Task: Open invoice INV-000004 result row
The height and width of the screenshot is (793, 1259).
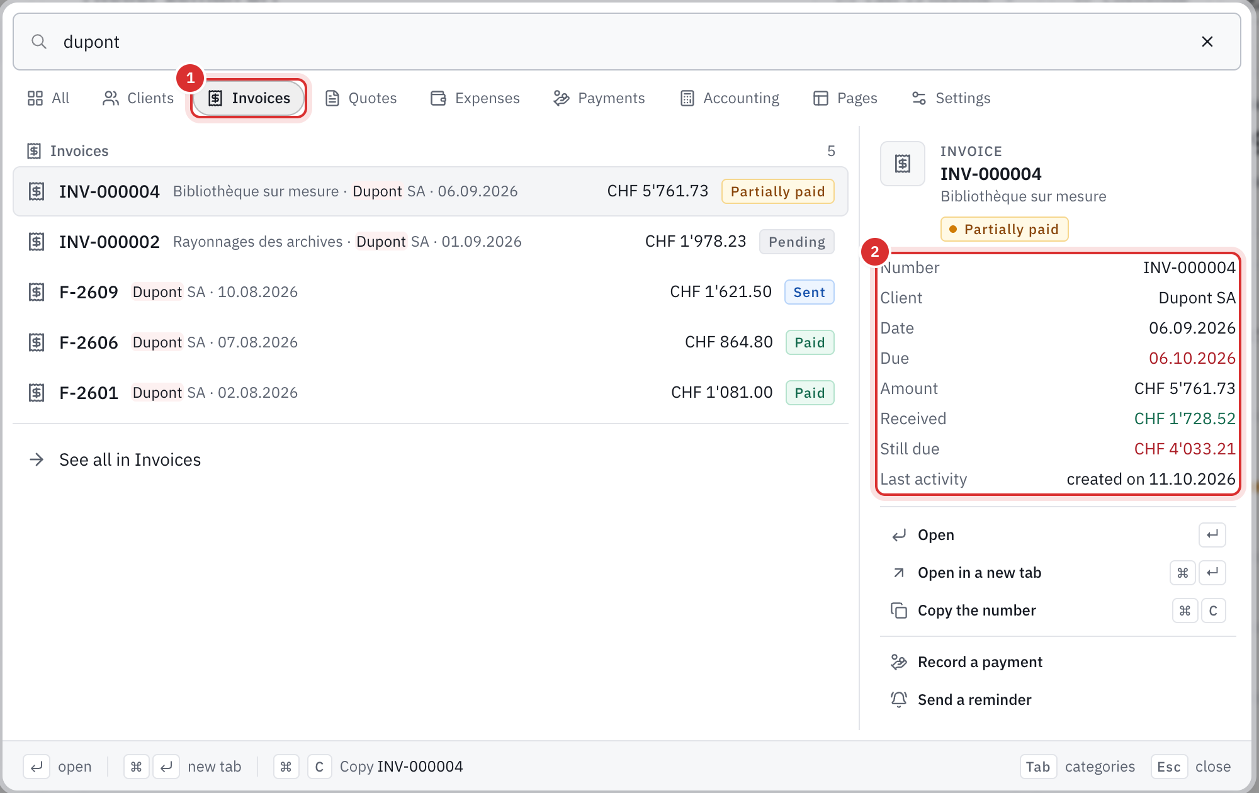Action: 431,191
